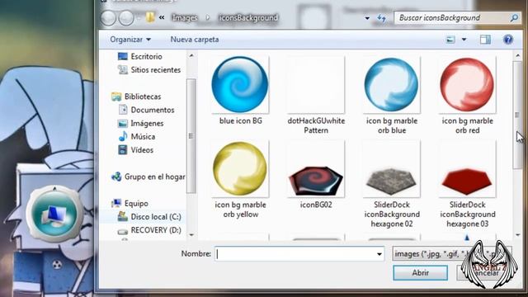
Task: Click the navigation pane scrollbar thumb
Action: [191, 136]
